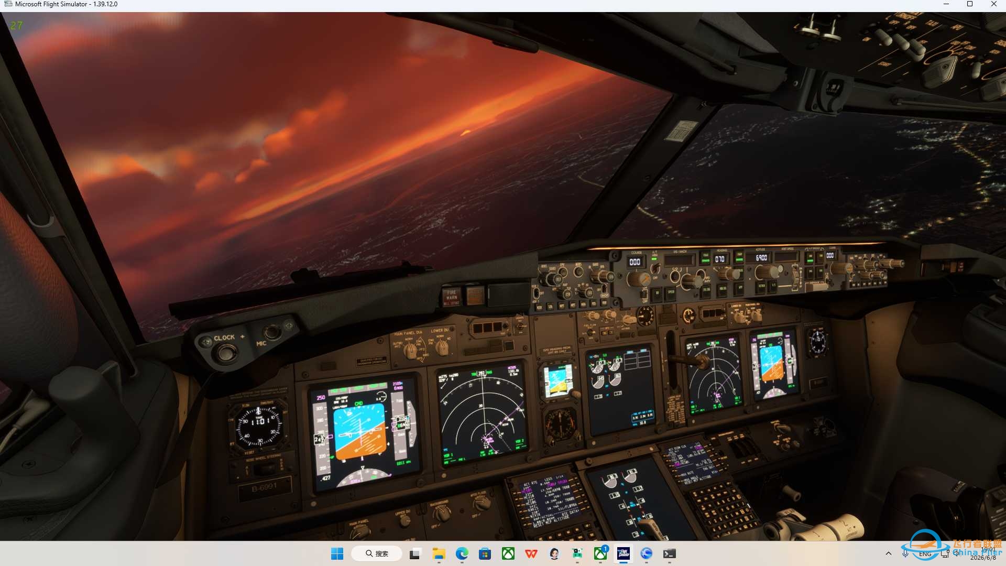Screen dimensions: 1006x566
Task: Click the red FIRE WARN light
Action: pos(451,297)
